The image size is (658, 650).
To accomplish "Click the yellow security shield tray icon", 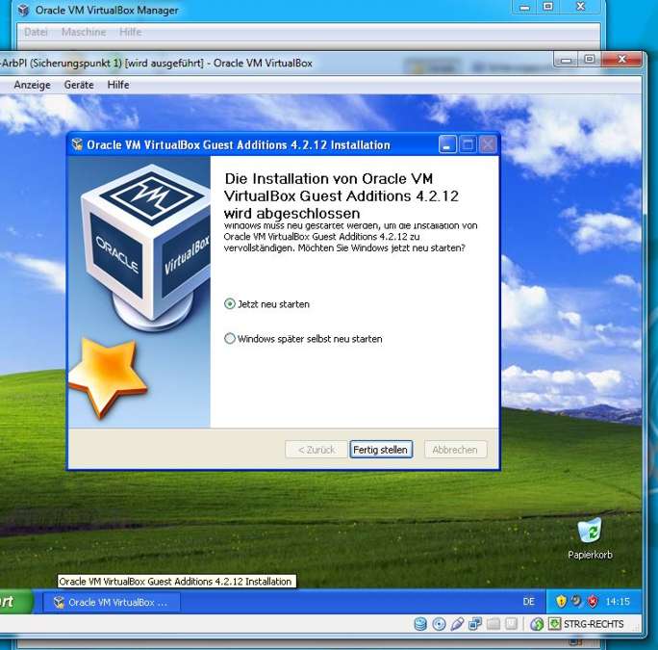I will pos(561,602).
